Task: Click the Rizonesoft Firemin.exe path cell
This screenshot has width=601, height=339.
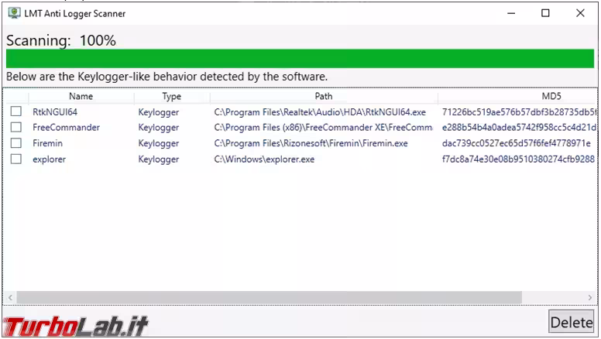Action: (x=311, y=143)
